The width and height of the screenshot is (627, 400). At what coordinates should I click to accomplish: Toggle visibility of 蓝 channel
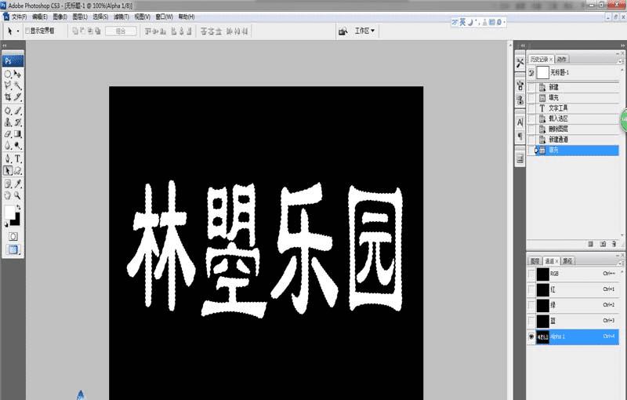(531, 321)
